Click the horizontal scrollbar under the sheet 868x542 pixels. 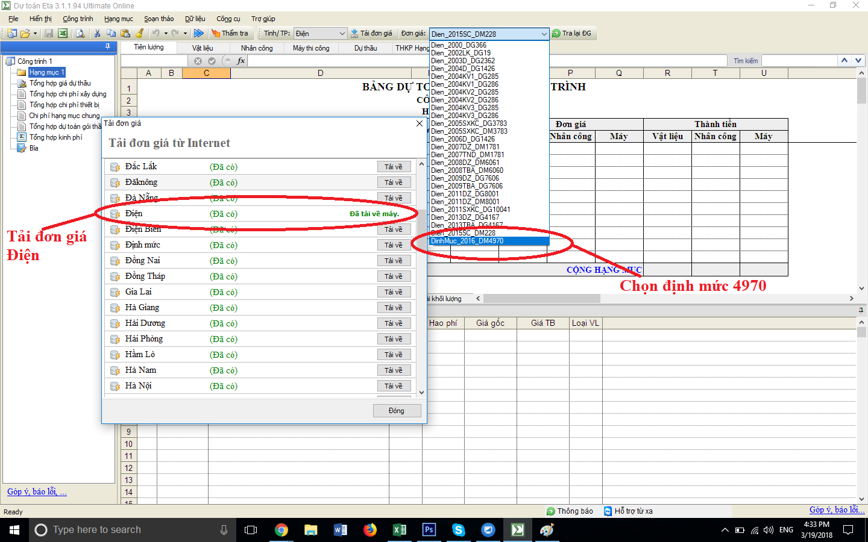[x=542, y=299]
